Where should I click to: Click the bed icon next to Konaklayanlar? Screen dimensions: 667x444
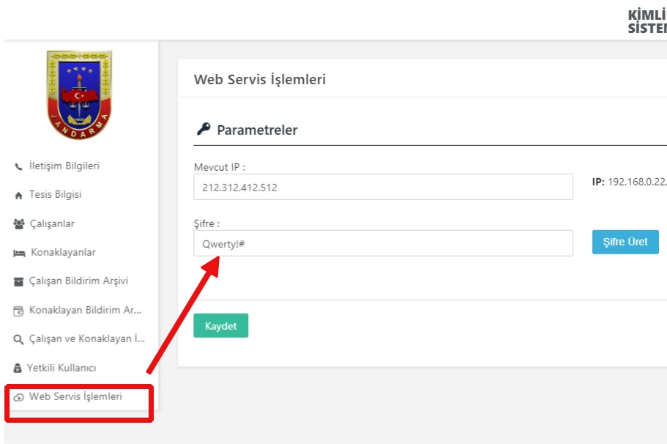(x=19, y=254)
